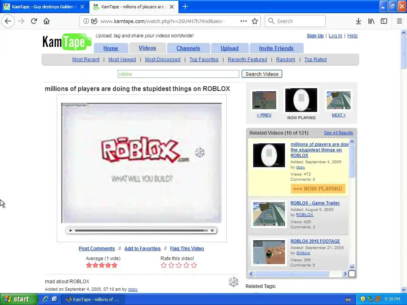This screenshot has height=305, width=407.
Task: Open the Help link
Action: [x=352, y=35]
